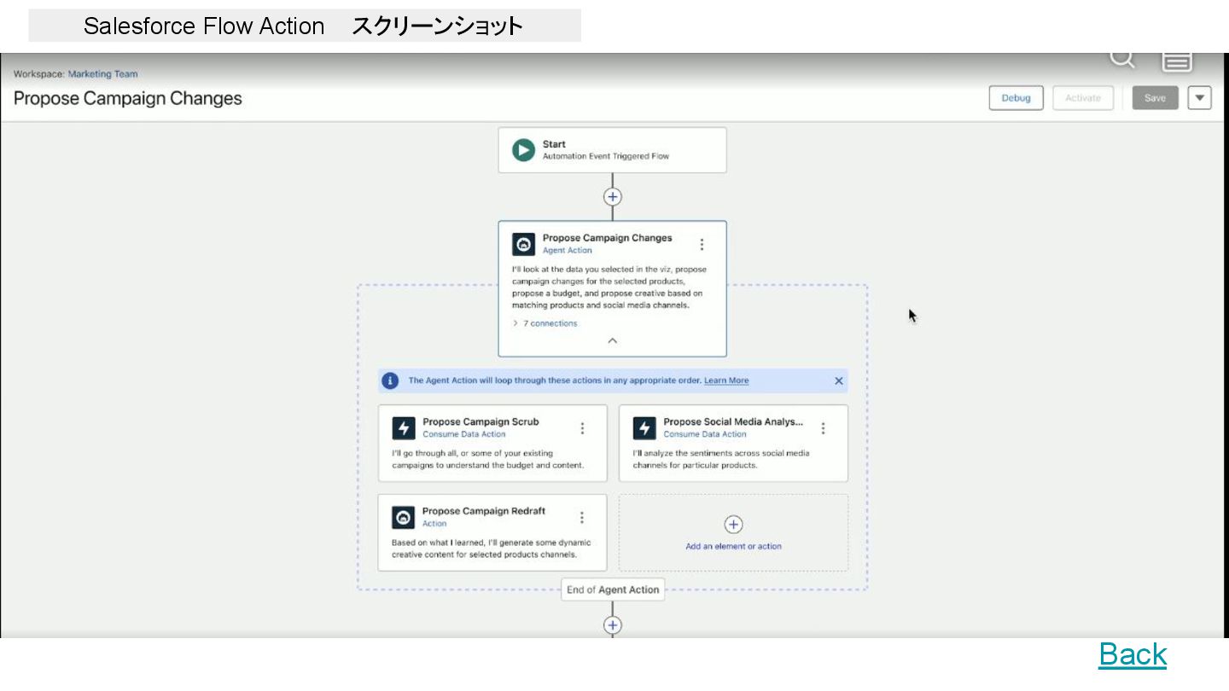
Task: Expand the 7 connections list
Action: (545, 323)
